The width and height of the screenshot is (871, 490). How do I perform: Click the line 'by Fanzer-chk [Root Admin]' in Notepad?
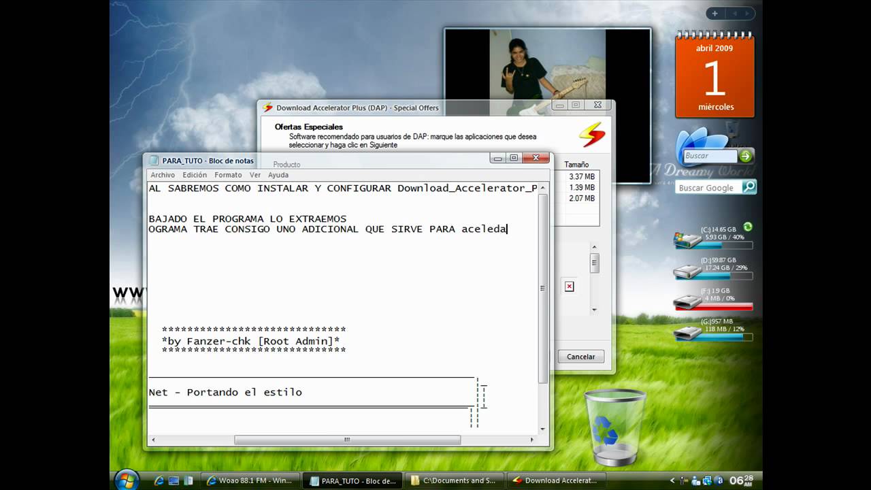[x=250, y=341]
